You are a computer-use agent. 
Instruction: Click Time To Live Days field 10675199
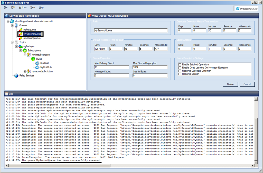[101, 49]
